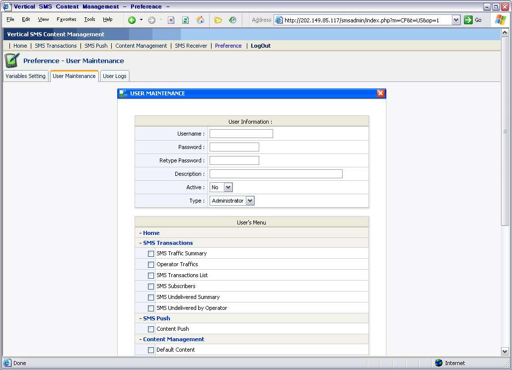The image size is (512, 370).
Task: Open the address bar URL dropdown
Action: coord(456,20)
